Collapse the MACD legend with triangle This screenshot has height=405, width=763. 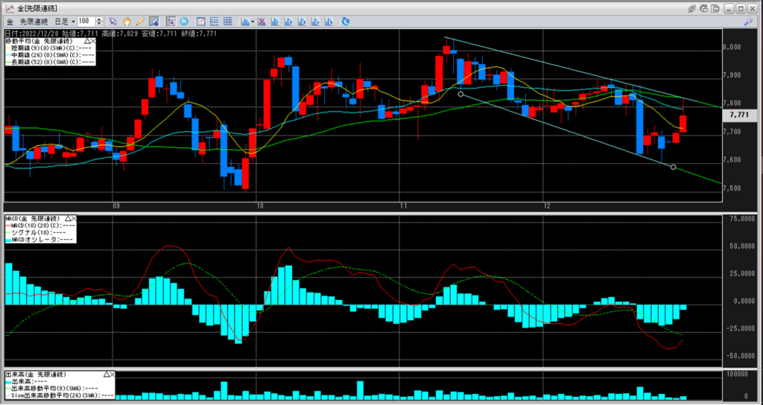[68, 218]
